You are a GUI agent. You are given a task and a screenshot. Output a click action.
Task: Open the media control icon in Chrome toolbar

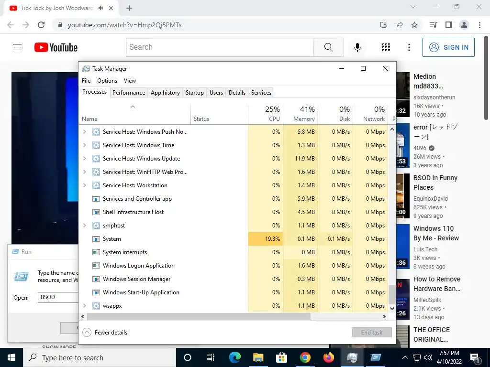(x=433, y=25)
